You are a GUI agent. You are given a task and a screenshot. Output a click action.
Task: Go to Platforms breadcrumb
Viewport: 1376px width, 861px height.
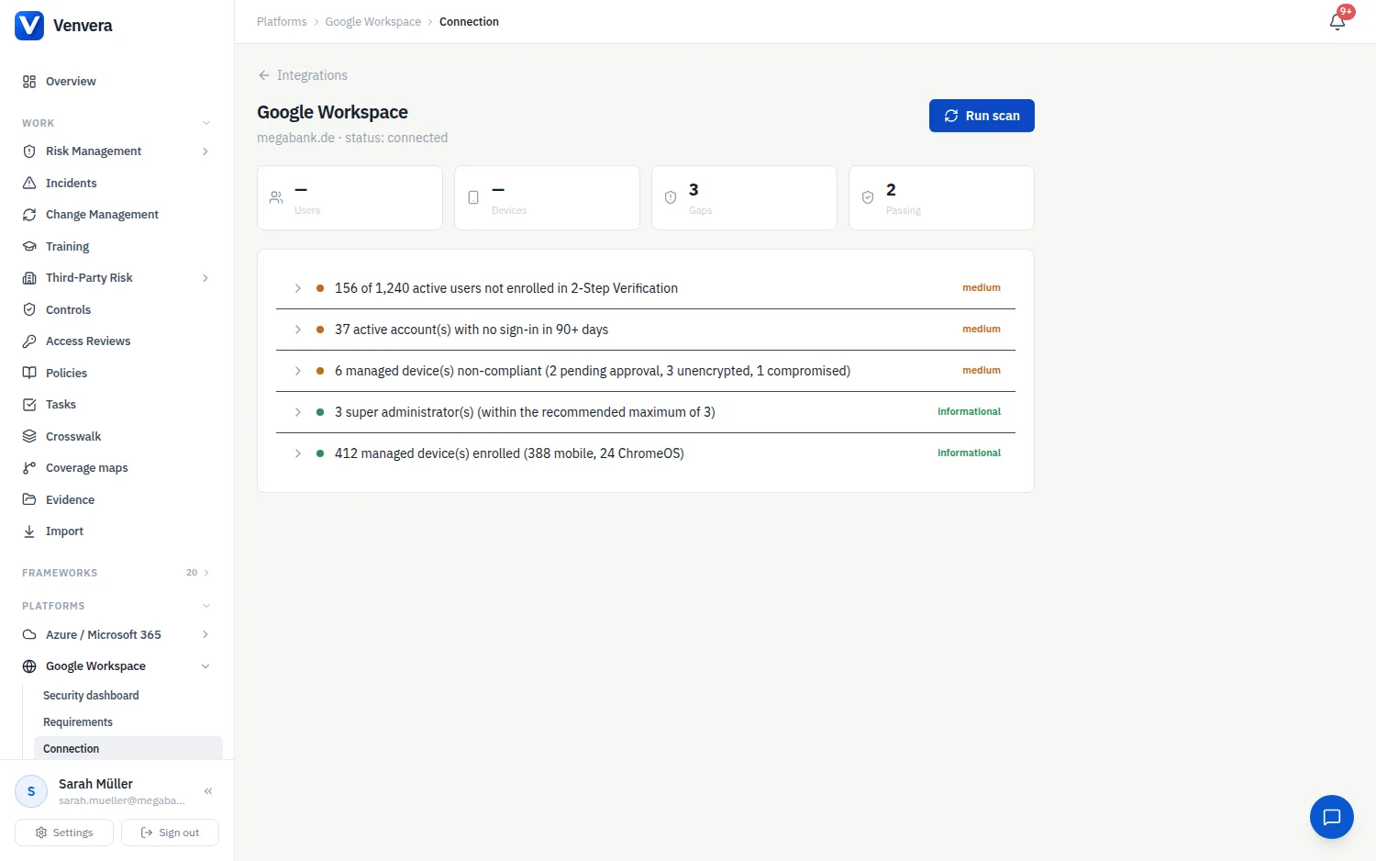point(282,22)
